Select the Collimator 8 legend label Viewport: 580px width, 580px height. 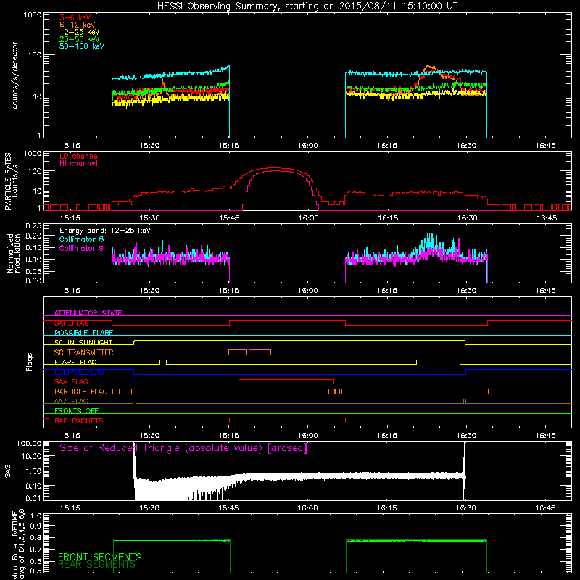point(81,239)
